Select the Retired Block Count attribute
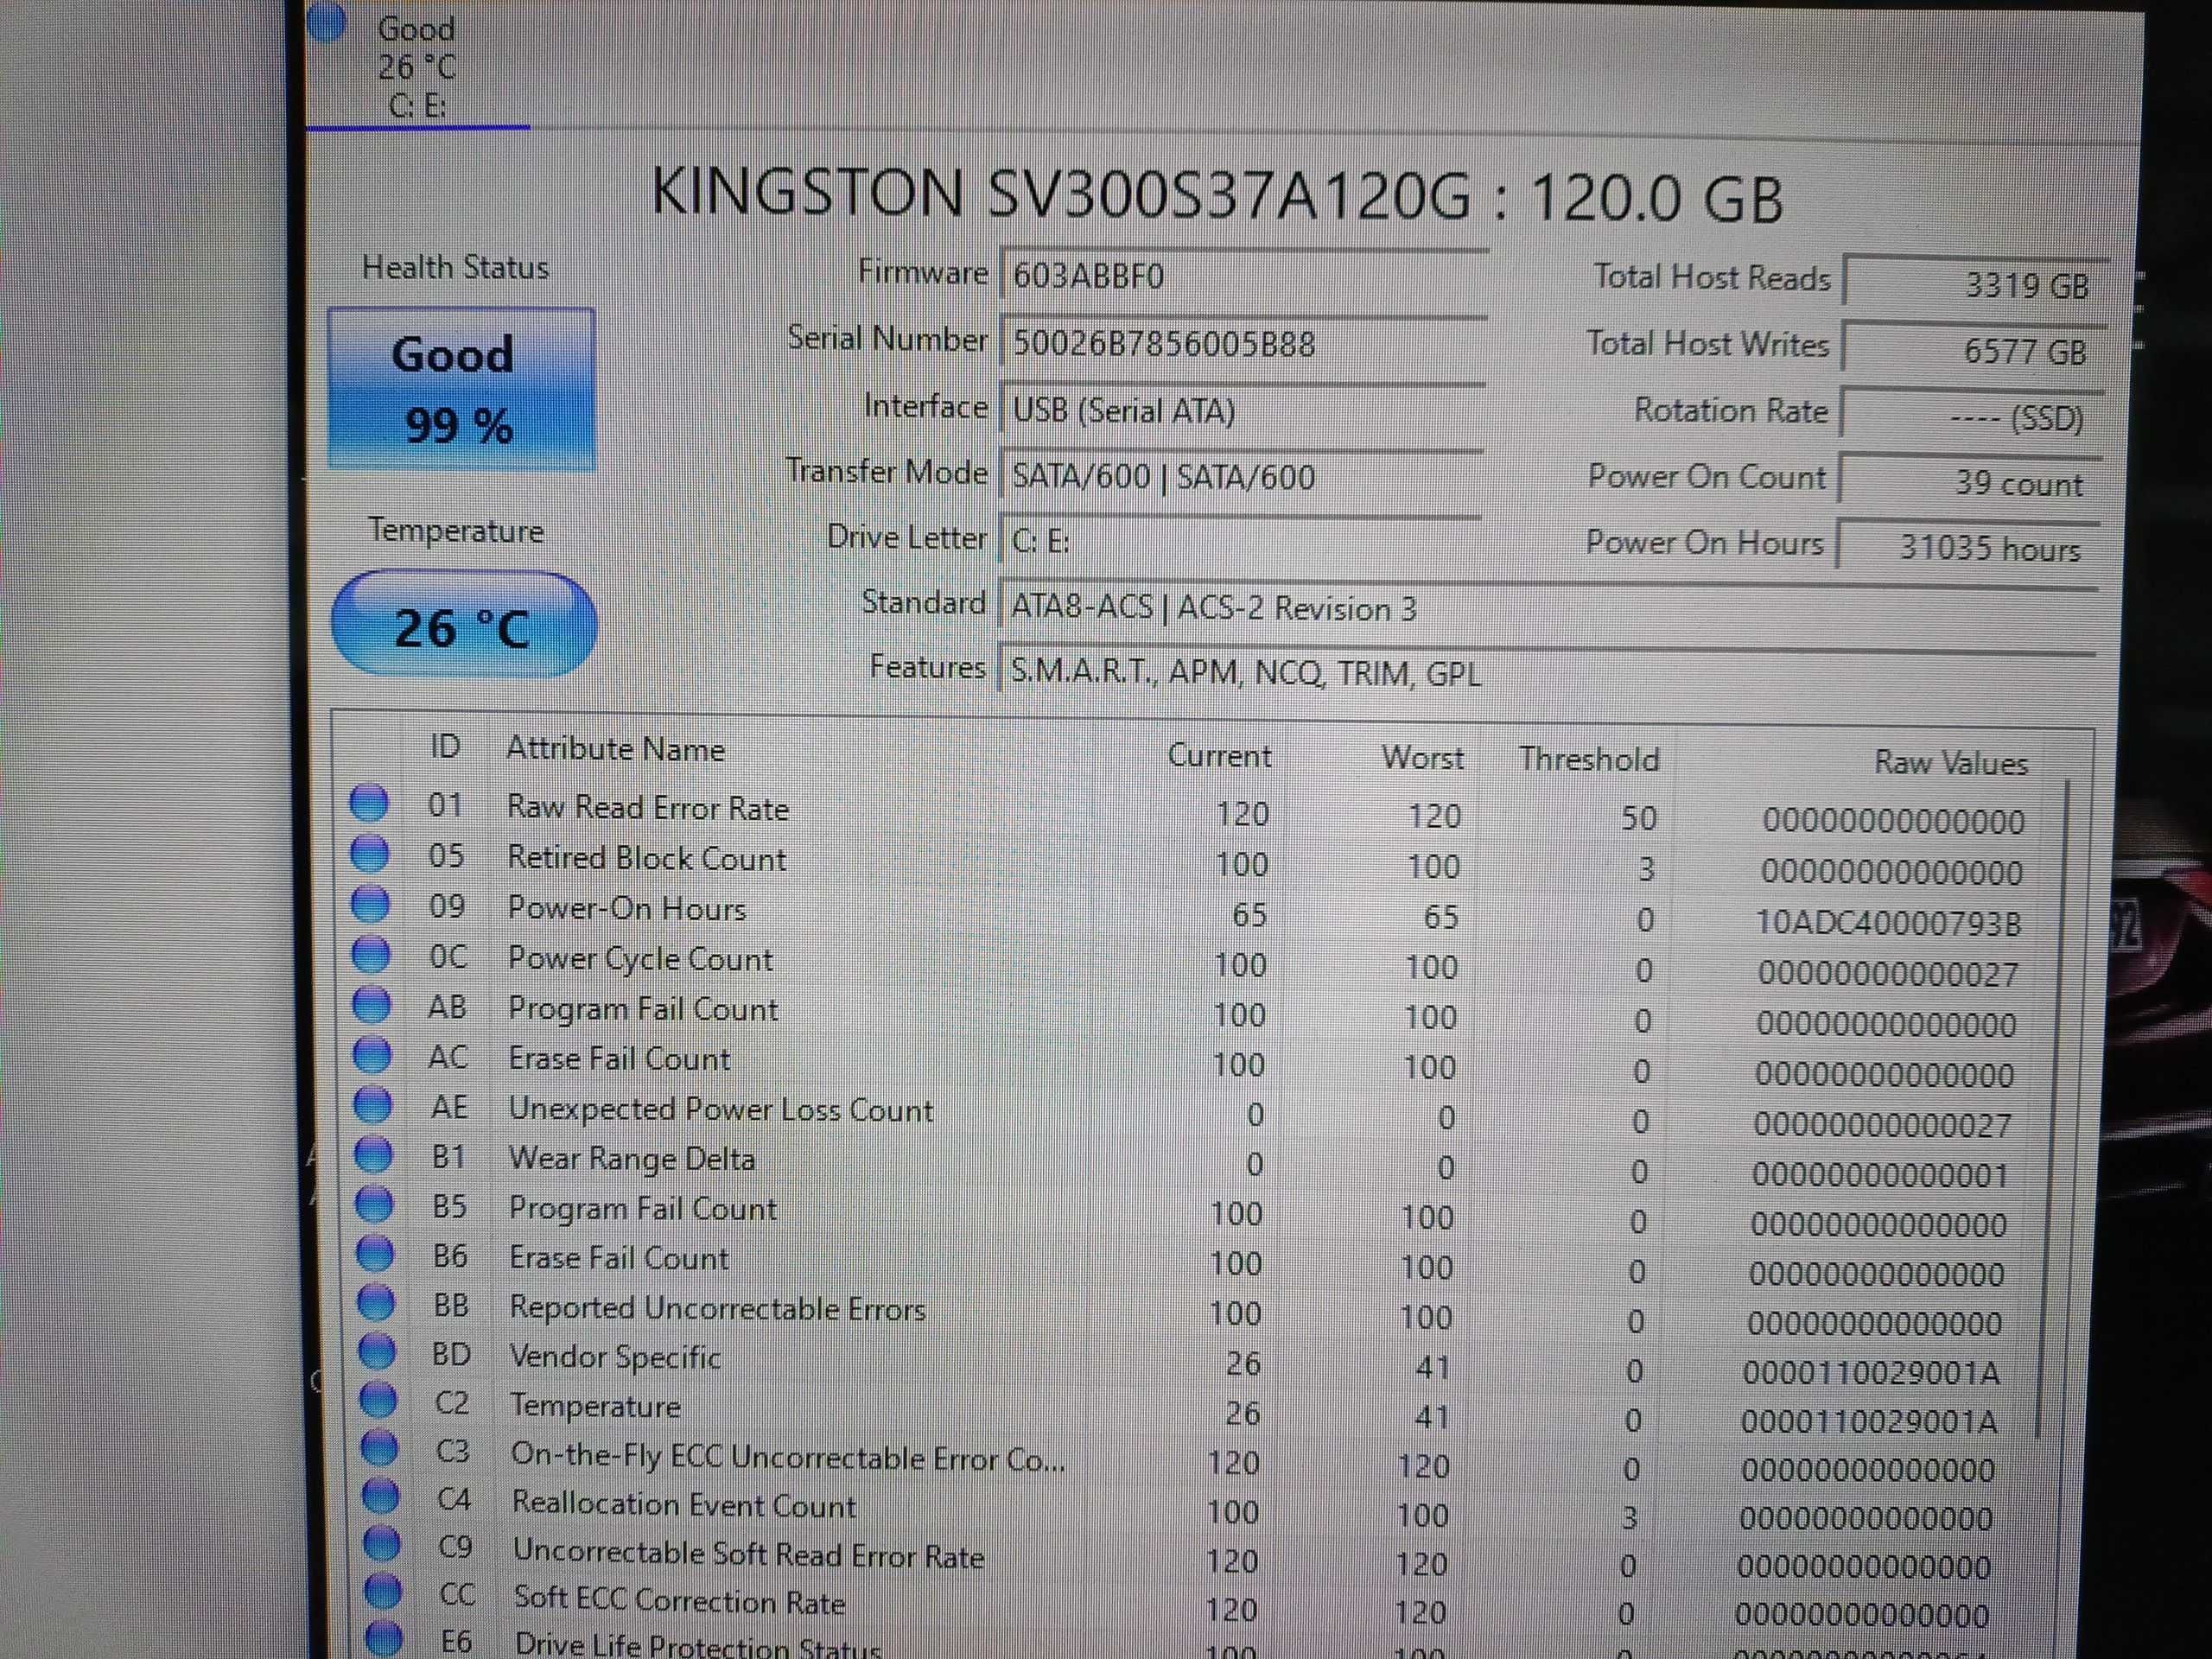Screen dimensions: 2212x1659 click(647, 859)
